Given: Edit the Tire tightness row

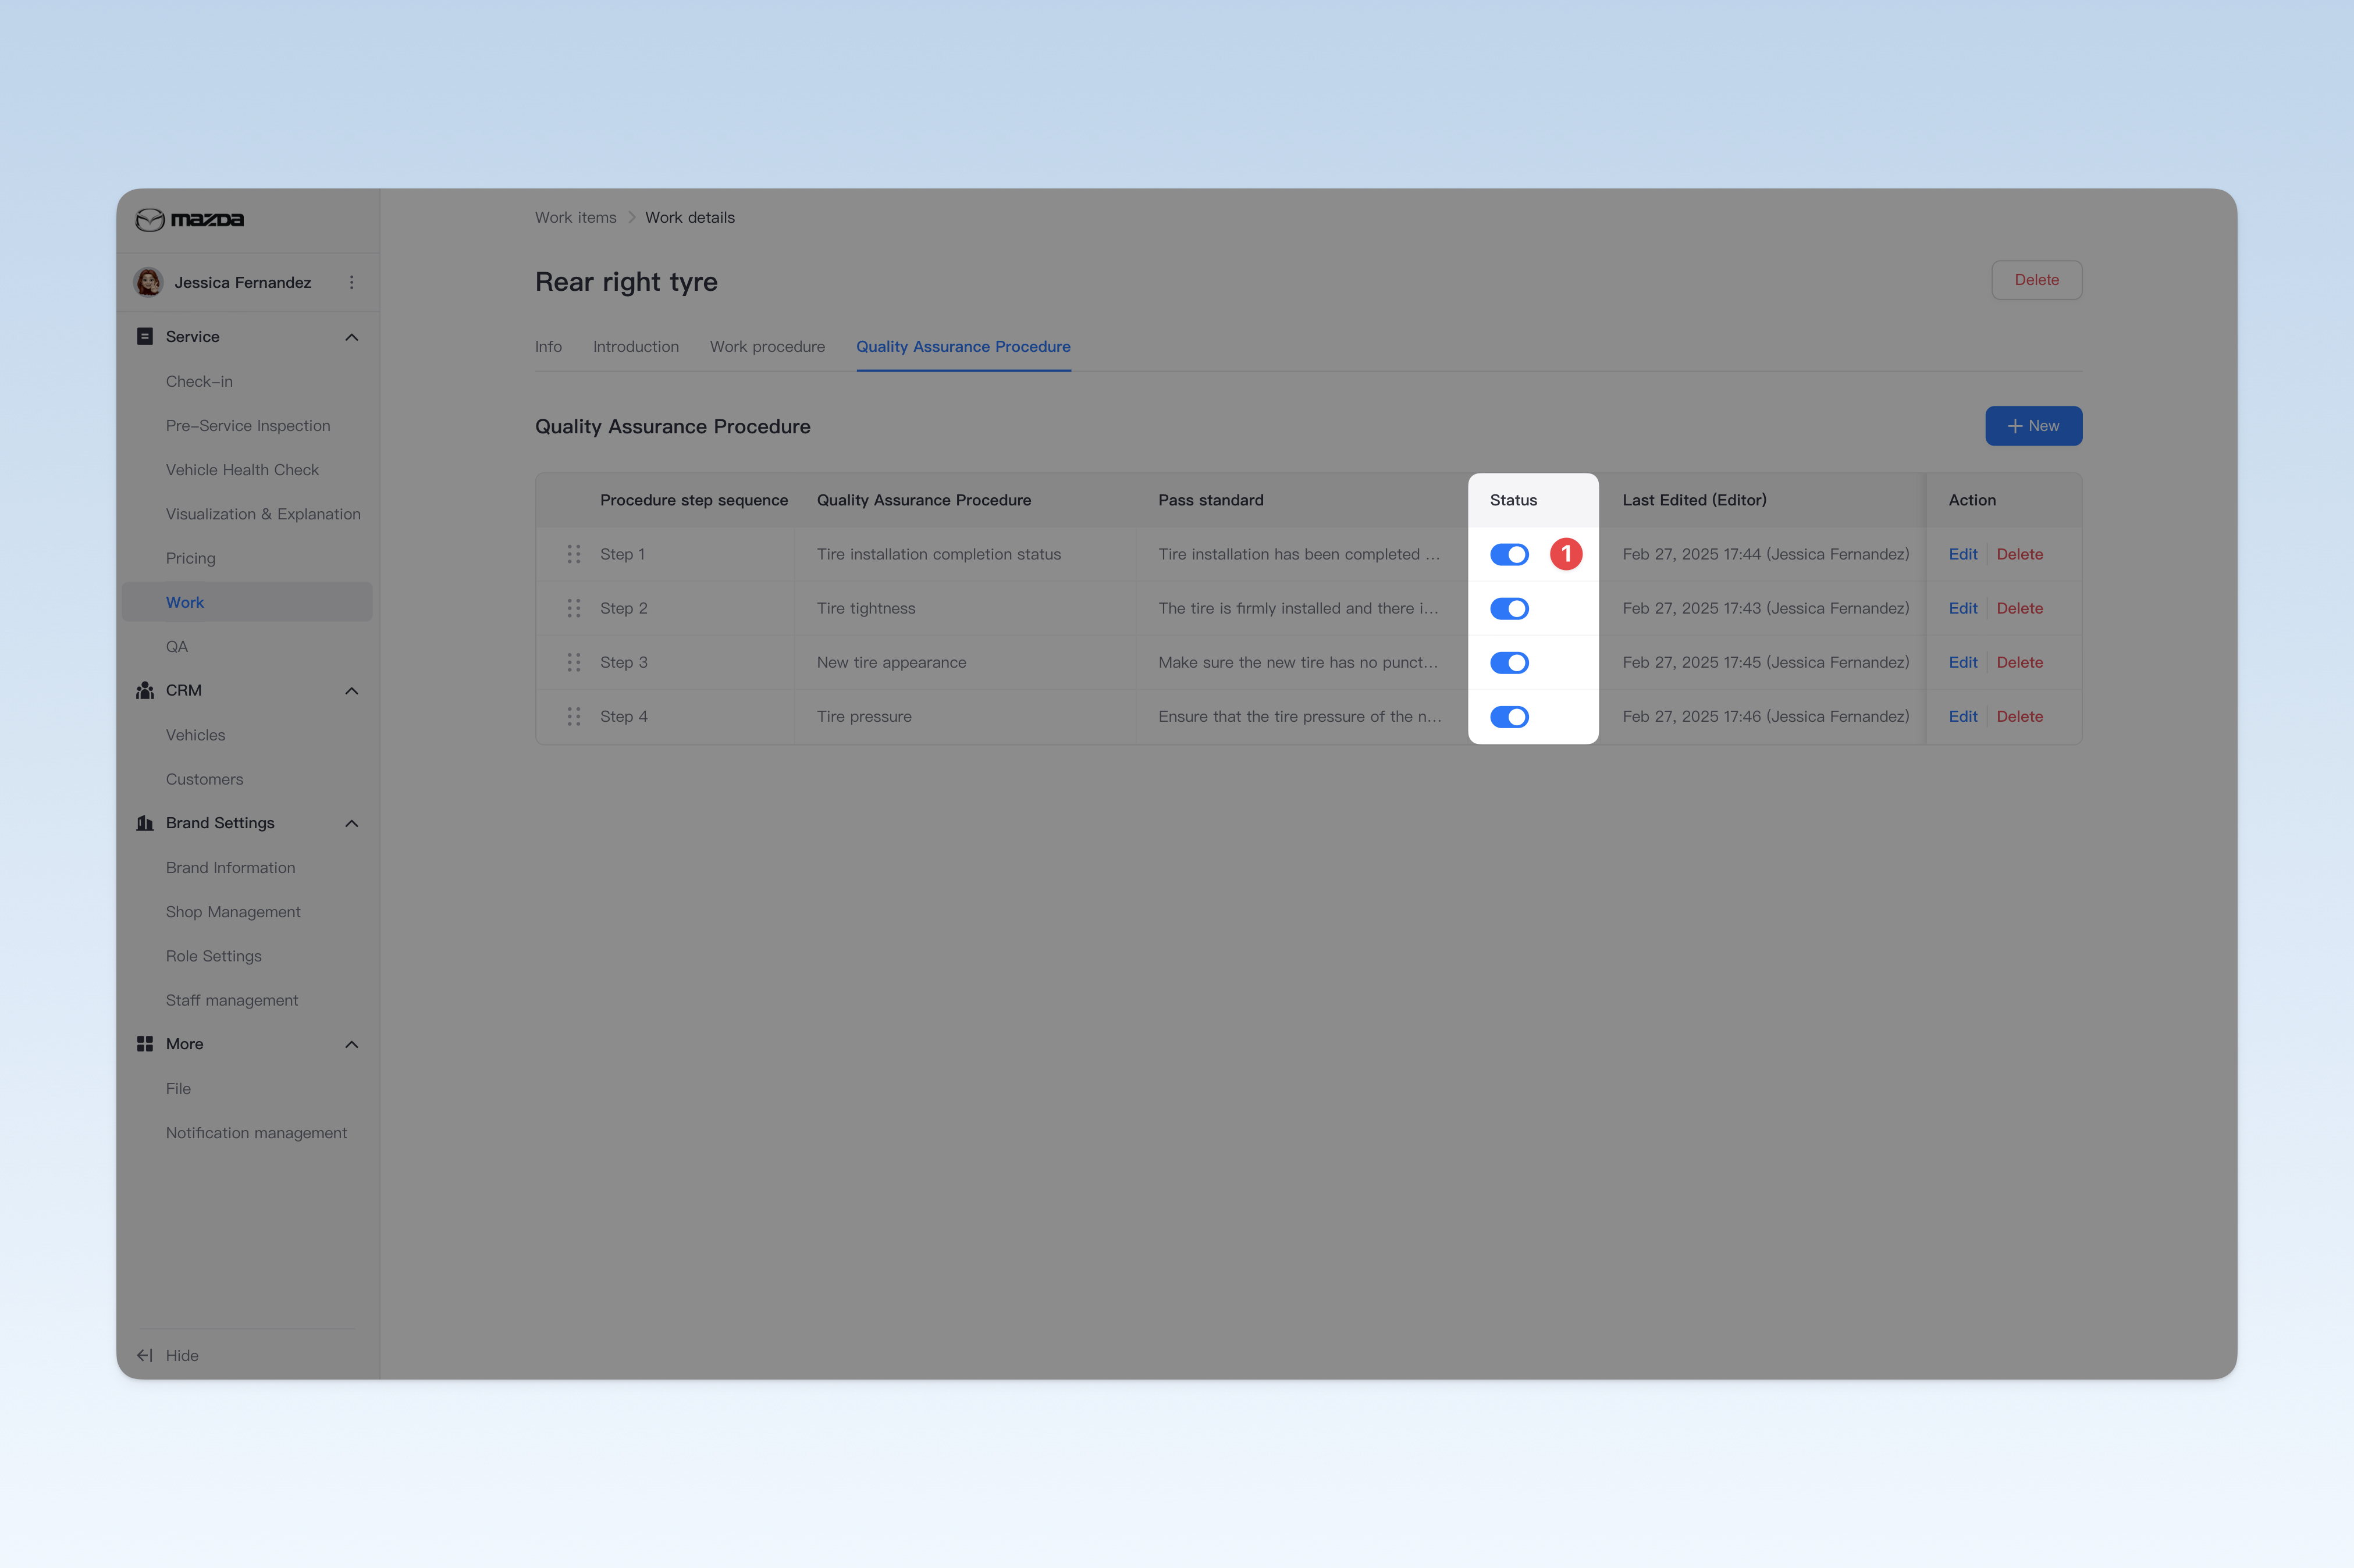Looking at the screenshot, I should pos(1962,608).
